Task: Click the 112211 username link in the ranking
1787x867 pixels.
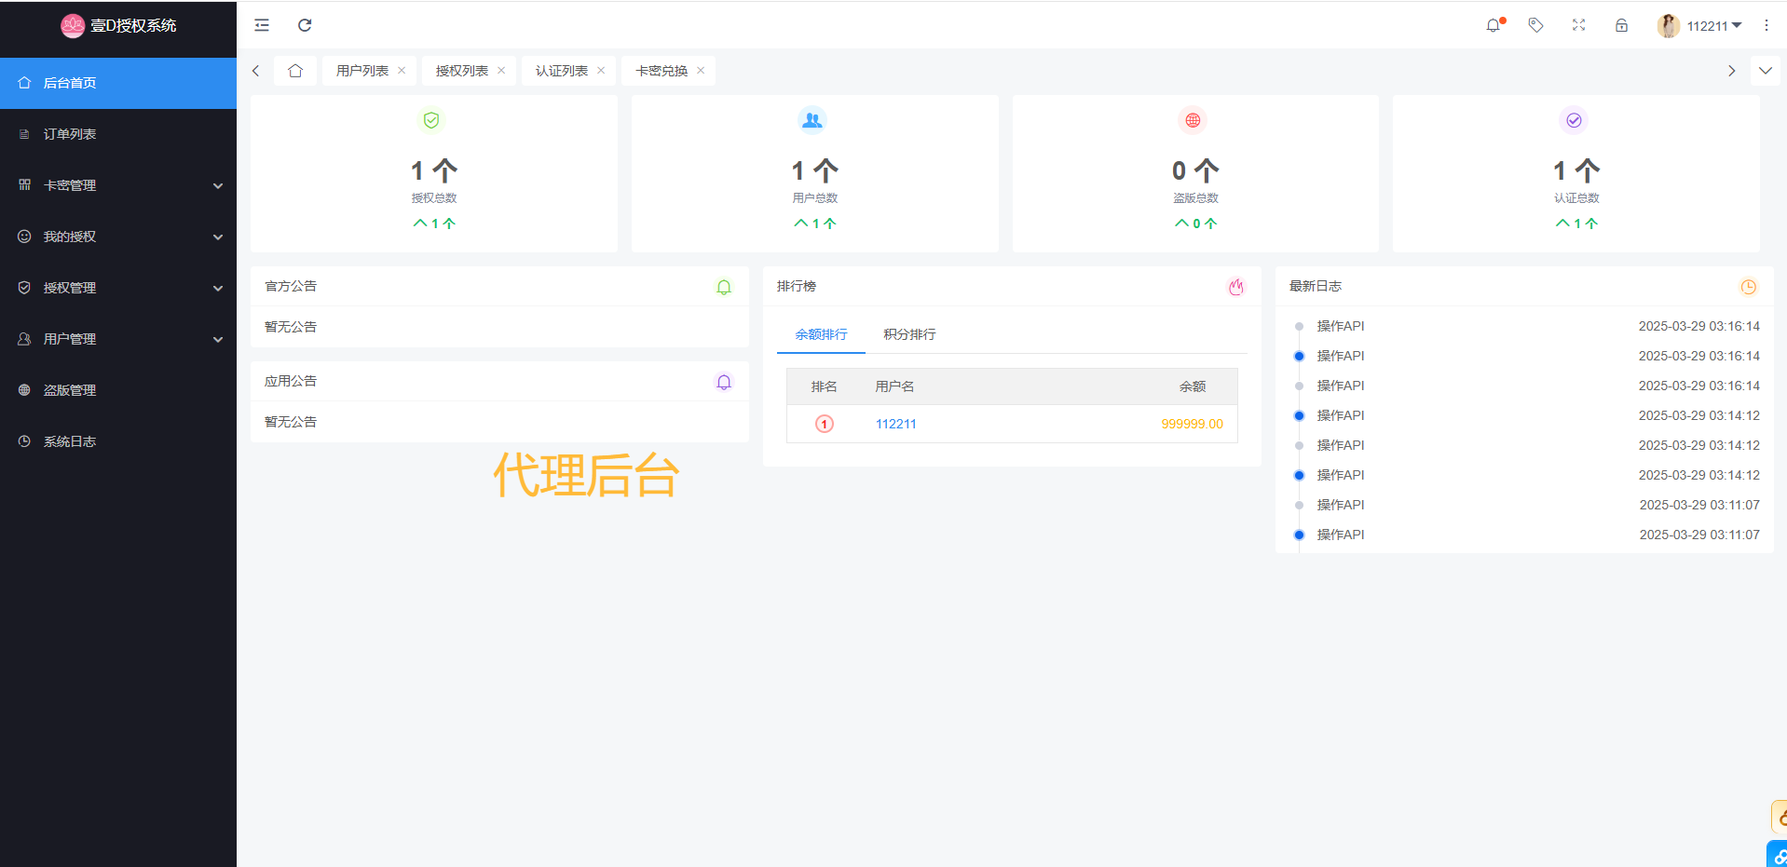Action: (x=894, y=424)
